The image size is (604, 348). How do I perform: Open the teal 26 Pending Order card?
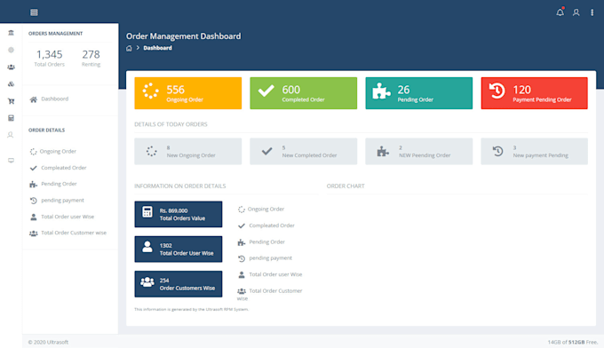(x=418, y=93)
